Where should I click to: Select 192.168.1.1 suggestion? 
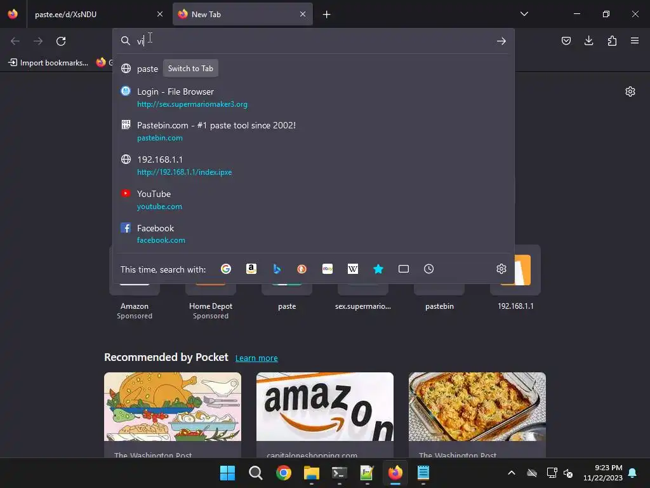(x=314, y=166)
